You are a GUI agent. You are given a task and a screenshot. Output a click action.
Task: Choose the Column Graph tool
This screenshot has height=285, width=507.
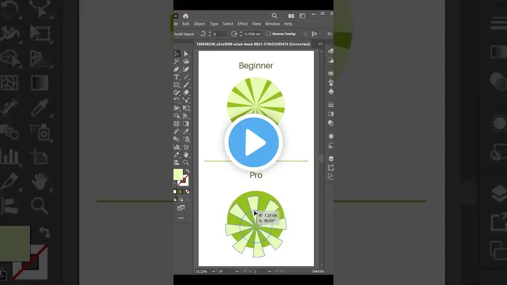click(177, 147)
